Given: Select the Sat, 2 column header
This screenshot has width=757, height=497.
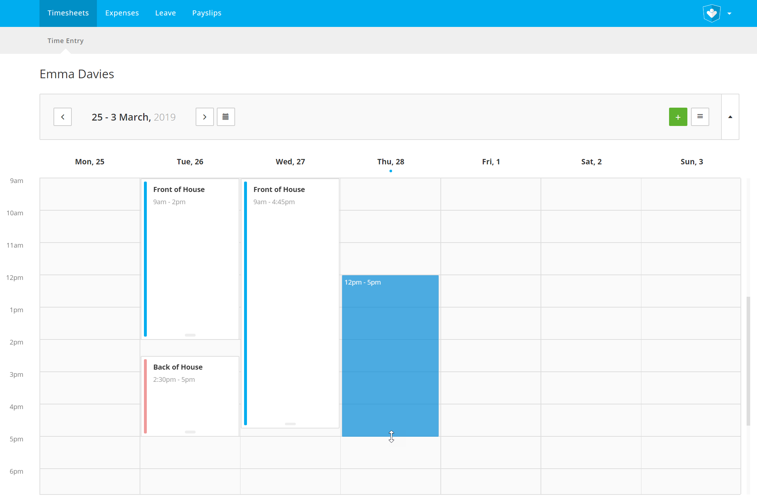Looking at the screenshot, I should click(x=592, y=162).
